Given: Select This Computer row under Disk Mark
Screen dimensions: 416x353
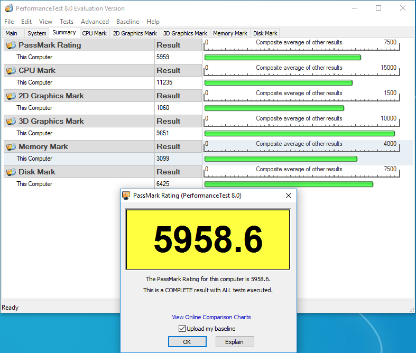Looking at the screenshot, I should point(103,184).
